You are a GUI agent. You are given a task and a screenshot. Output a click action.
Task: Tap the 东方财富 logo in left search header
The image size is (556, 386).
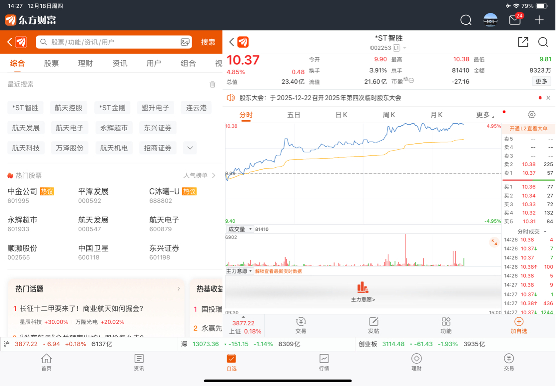click(21, 42)
